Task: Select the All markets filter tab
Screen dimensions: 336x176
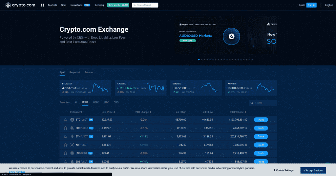Action: [76, 102]
